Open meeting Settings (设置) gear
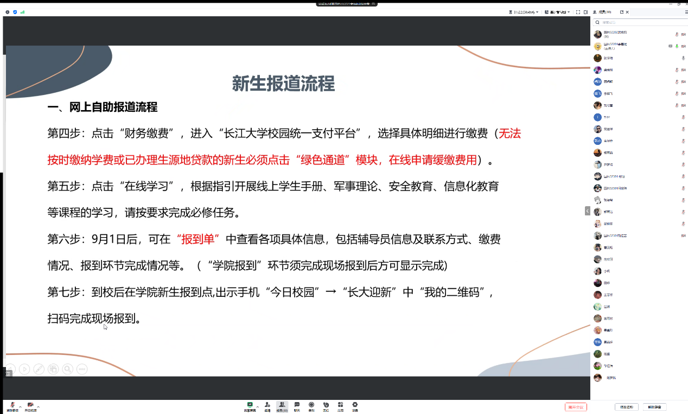The height and width of the screenshot is (414, 688). click(x=355, y=406)
